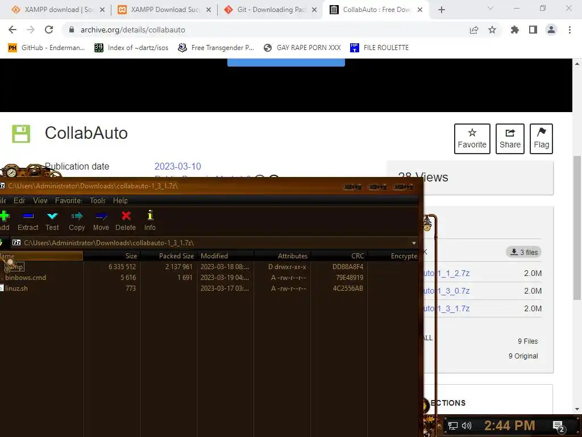582x437 pixels.
Task: Open the 1_1_2.7z download link
Action: (x=447, y=273)
